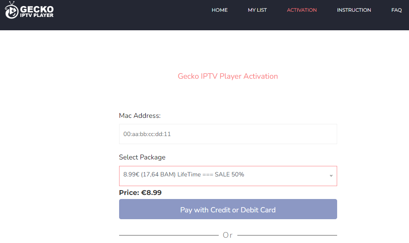This screenshot has height=243, width=409.
Task: Navigate to the FAQ link
Action: 396,10
